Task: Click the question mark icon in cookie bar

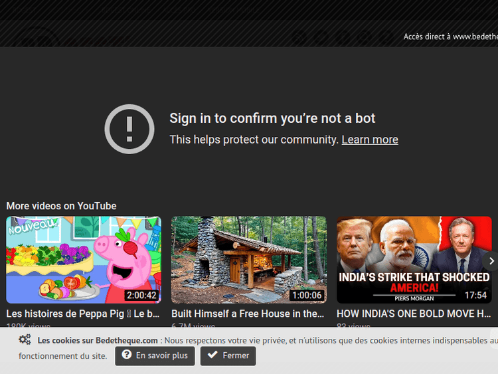Action: pyautogui.click(x=126, y=355)
